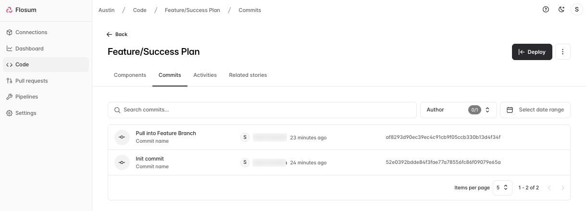Toggle dark mode moon icon

pos(561,10)
